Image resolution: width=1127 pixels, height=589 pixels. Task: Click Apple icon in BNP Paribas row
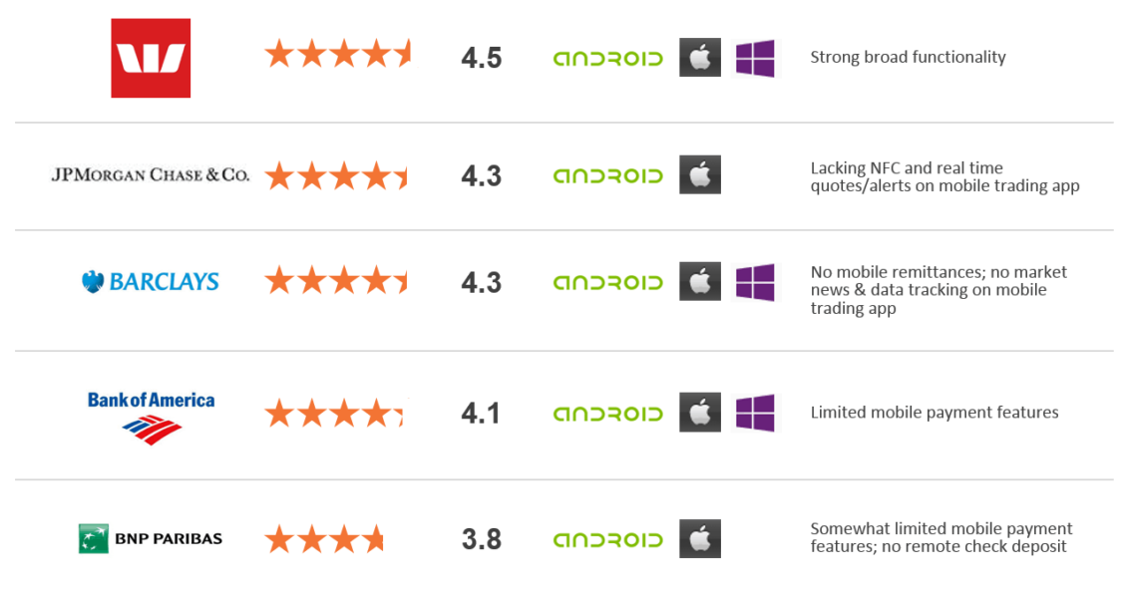click(x=700, y=539)
